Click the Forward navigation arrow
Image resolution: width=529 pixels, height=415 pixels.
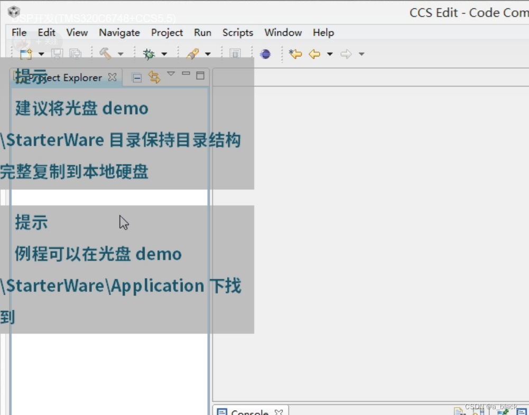pyautogui.click(x=346, y=54)
